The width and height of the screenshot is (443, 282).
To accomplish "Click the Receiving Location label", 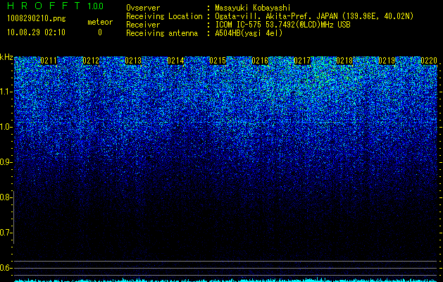I will (164, 16).
